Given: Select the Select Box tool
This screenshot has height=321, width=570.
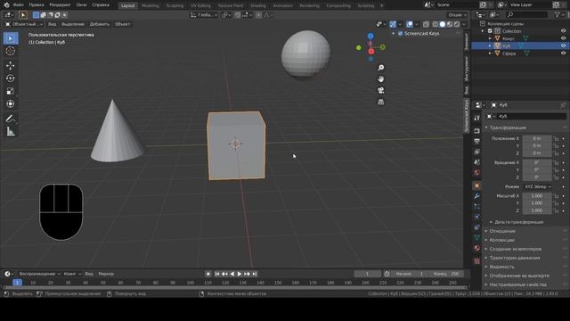Looking at the screenshot, I should 11,38.
